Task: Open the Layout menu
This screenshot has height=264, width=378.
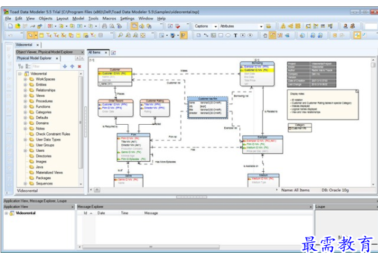Action: pos(62,19)
